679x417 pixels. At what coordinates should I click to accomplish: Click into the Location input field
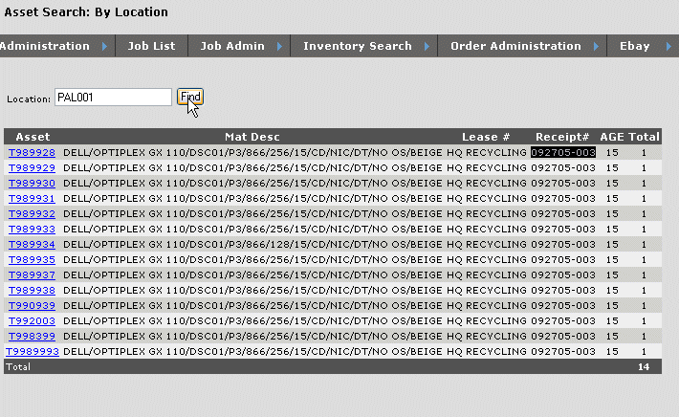pyautogui.click(x=113, y=97)
